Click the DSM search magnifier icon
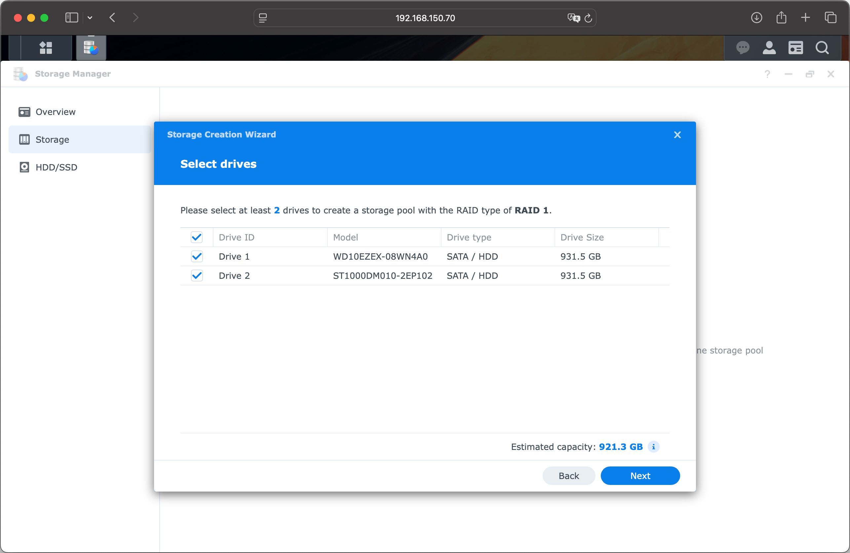The width and height of the screenshot is (850, 553). [x=822, y=48]
